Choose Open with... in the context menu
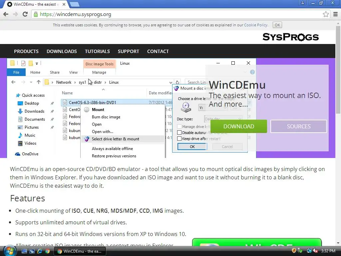The height and width of the screenshot is (256, 341). [x=123, y=131]
